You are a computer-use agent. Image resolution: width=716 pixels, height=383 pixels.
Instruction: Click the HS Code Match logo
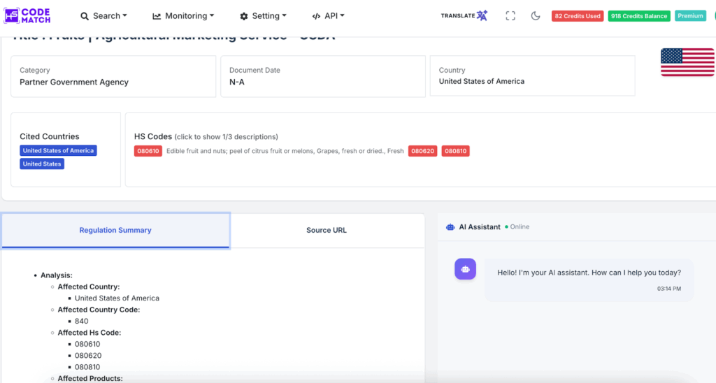27,15
